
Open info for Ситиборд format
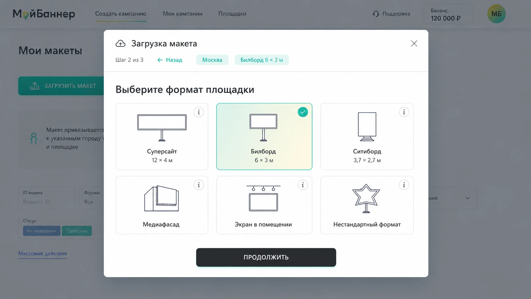click(404, 112)
